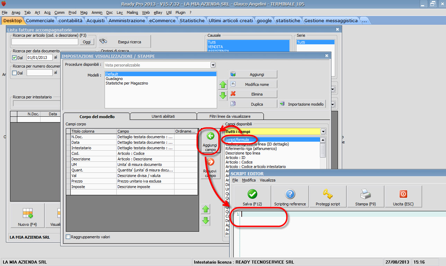Open Mag menu in main menu bar
The width and height of the screenshot is (446, 266).
(84, 12)
